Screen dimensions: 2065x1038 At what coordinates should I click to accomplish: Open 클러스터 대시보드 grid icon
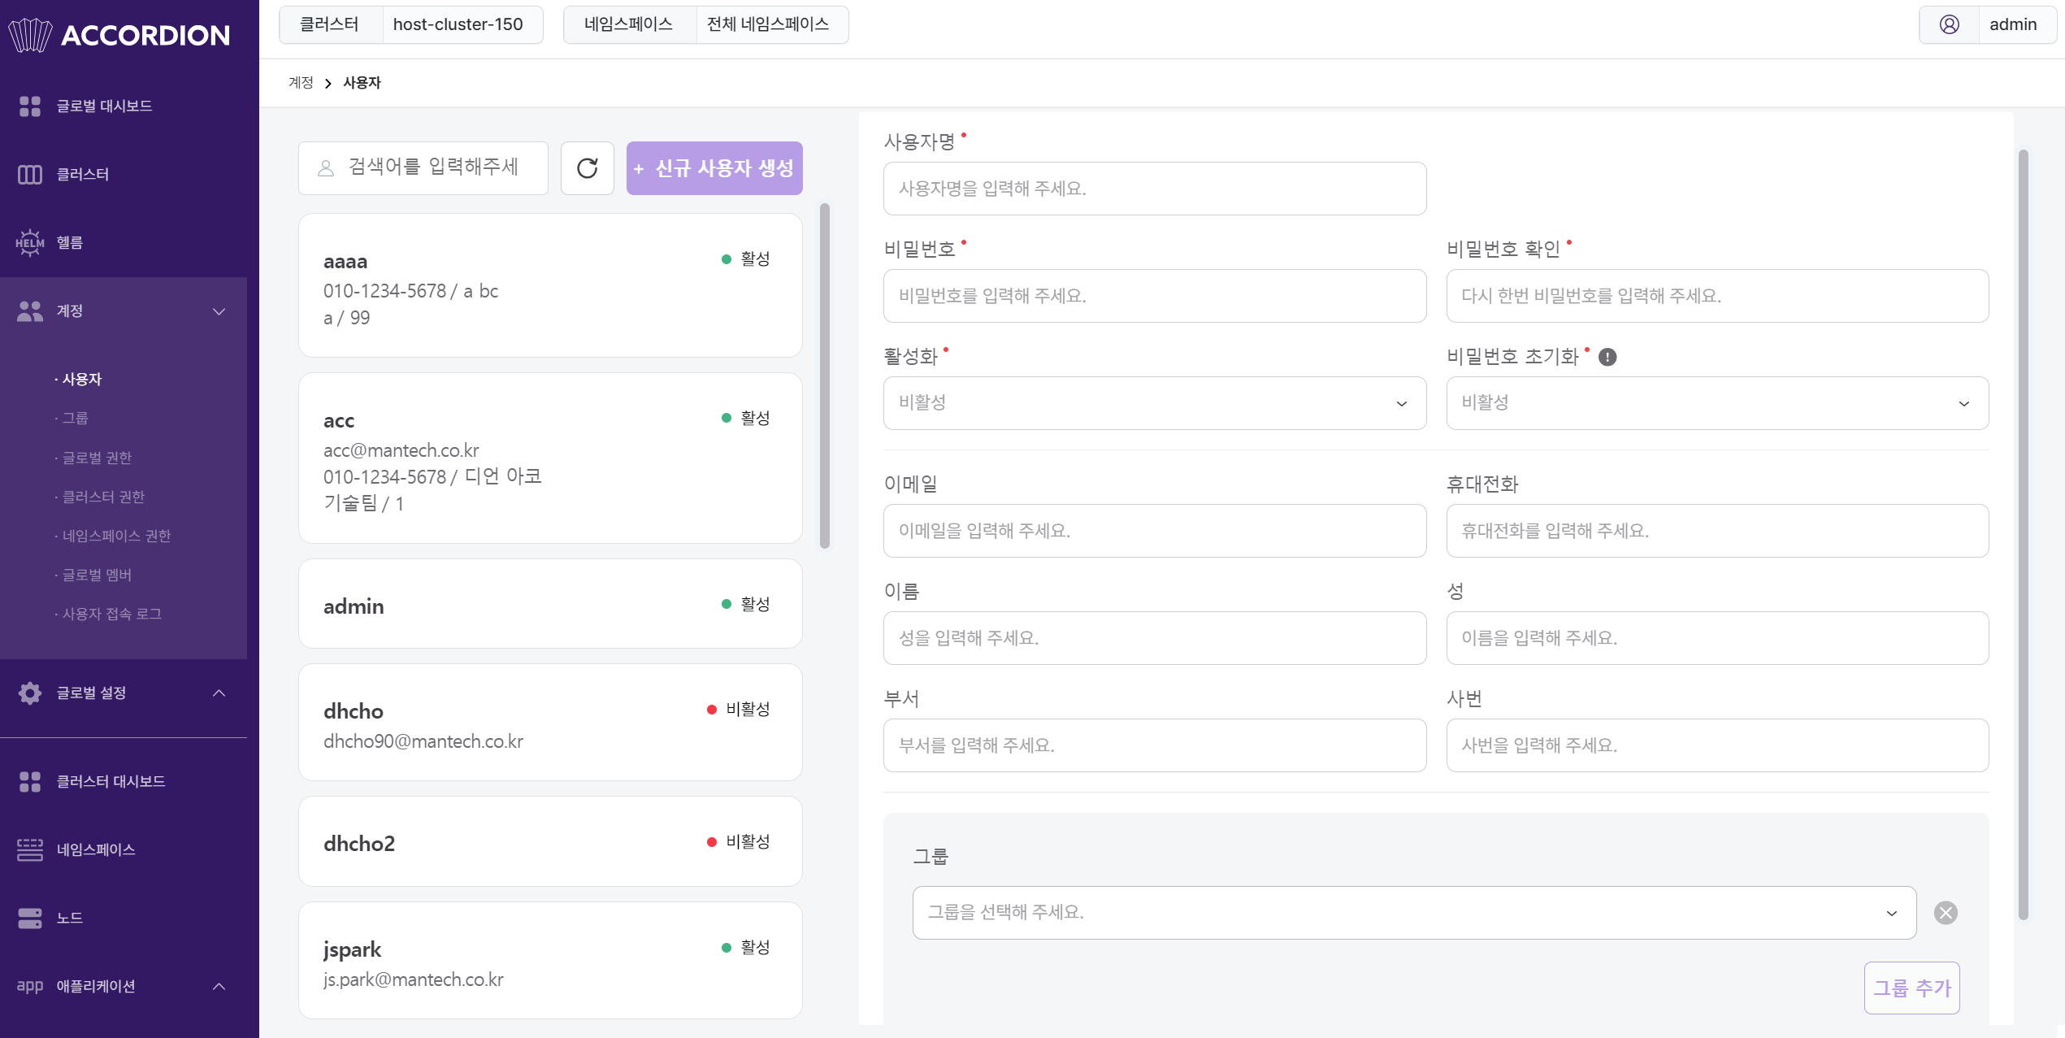[30, 782]
